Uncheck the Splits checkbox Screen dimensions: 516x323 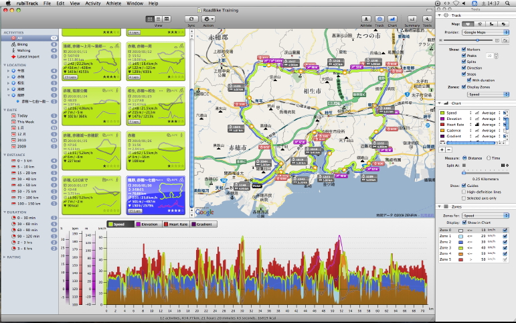(x=464, y=62)
